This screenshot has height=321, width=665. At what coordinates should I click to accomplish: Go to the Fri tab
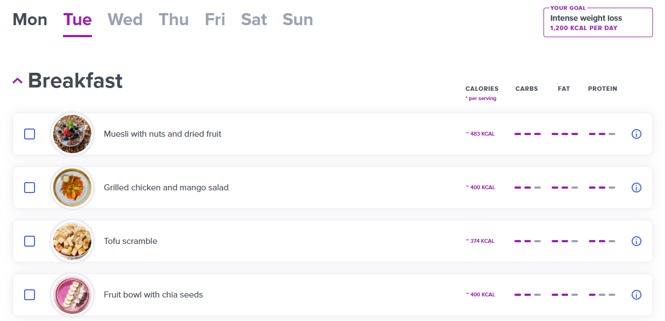[215, 20]
